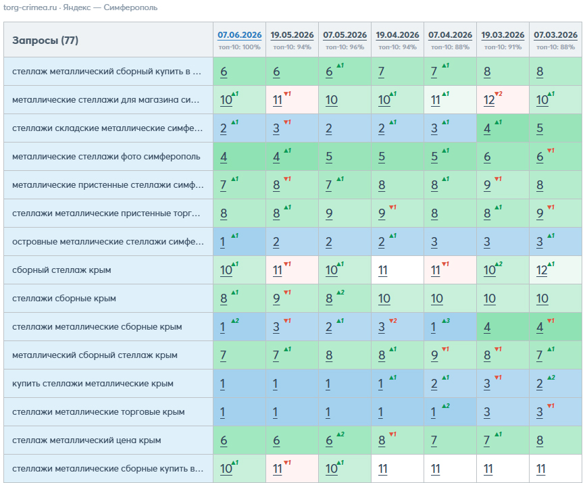Image resolution: width=585 pixels, height=483 pixels.
Task: Open position 6 for 'стеллаж металлический сборный купить' on 07.06.2026
Action: coord(224,72)
